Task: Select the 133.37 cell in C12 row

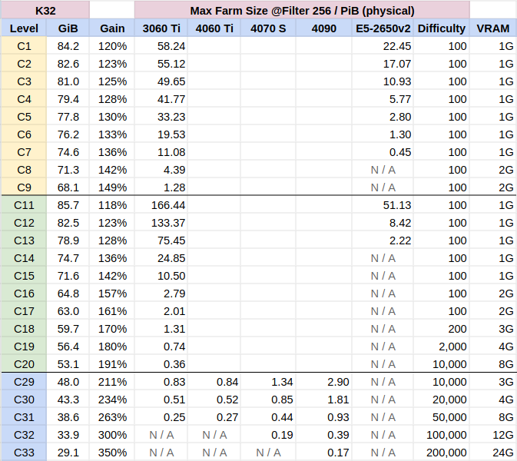Action: click(x=161, y=223)
